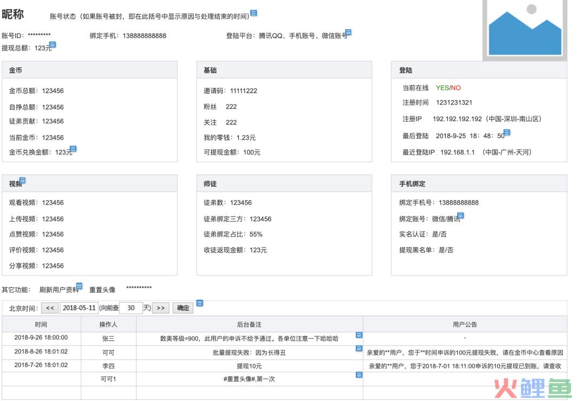Click 邀请码: 11111222 text
The width and height of the screenshot is (585, 401).
230,91
